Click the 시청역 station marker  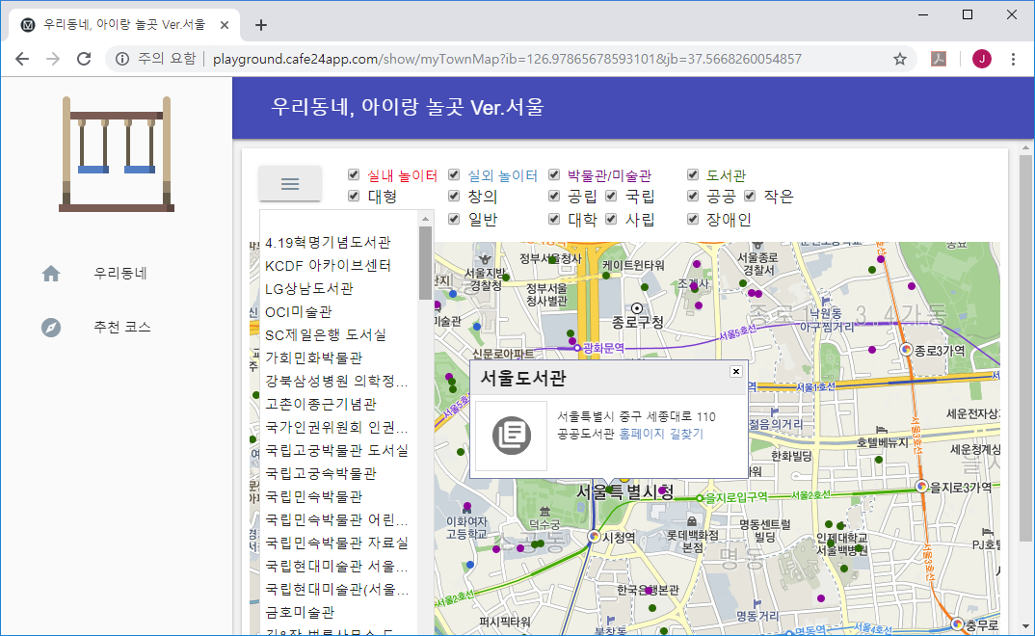coord(594,537)
